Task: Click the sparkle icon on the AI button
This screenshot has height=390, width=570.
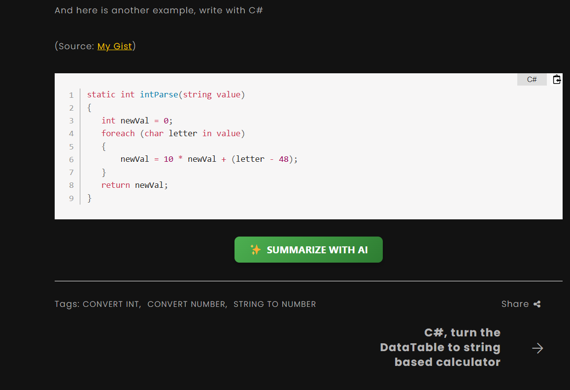Action: (x=255, y=249)
